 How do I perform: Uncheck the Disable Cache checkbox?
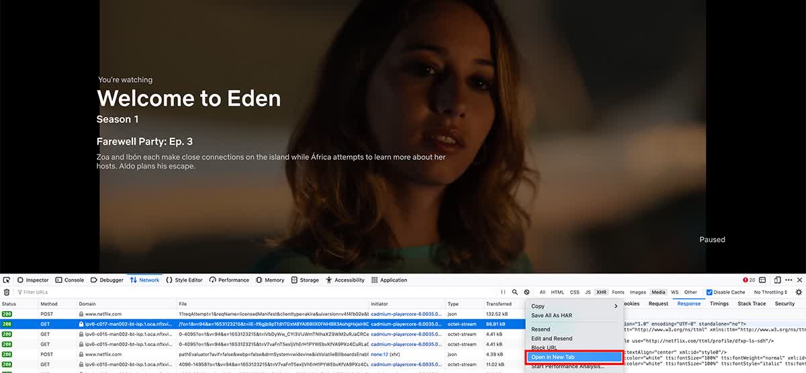(x=710, y=292)
